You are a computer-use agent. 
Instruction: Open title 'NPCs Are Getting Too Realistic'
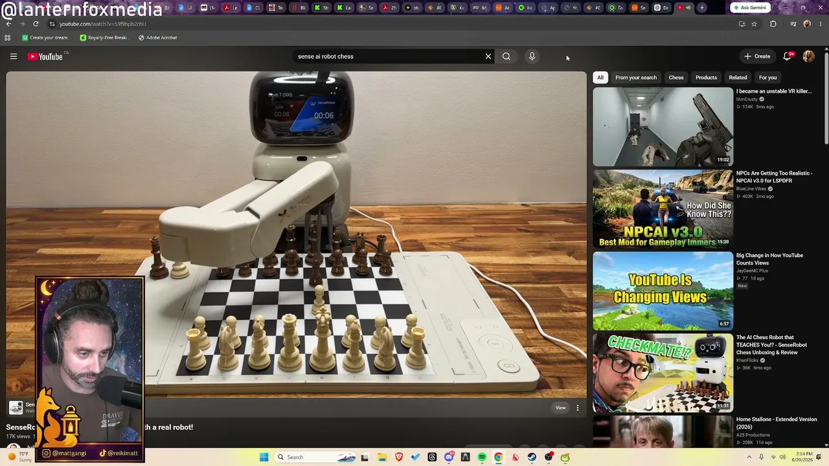pos(774,177)
